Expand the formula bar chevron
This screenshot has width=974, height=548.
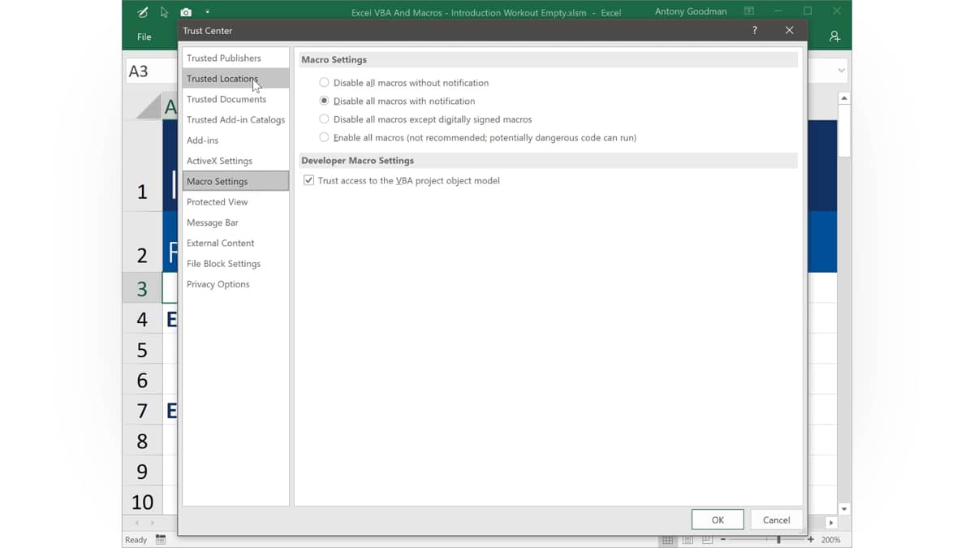(841, 71)
